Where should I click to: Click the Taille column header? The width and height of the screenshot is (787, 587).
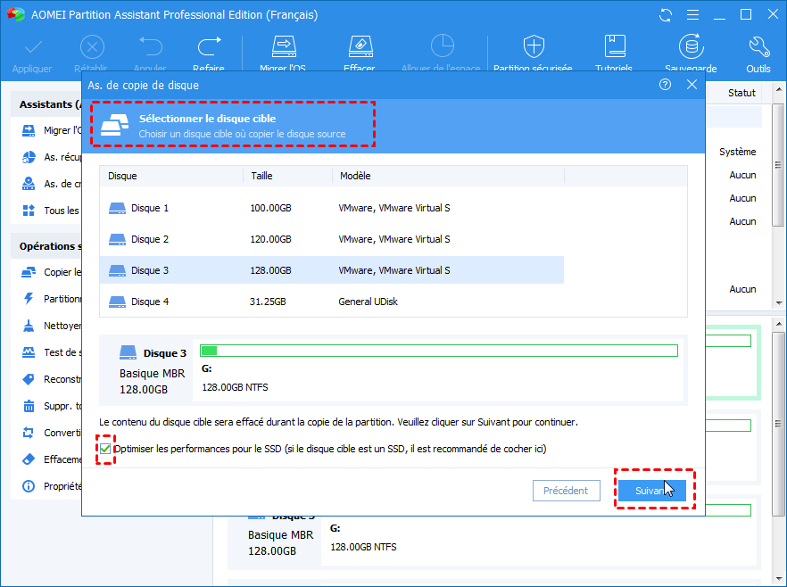pyautogui.click(x=288, y=176)
